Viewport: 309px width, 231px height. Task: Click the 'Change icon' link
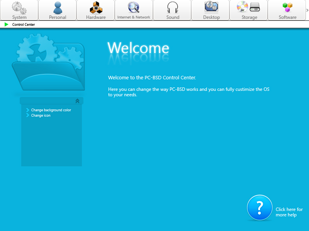pos(41,115)
